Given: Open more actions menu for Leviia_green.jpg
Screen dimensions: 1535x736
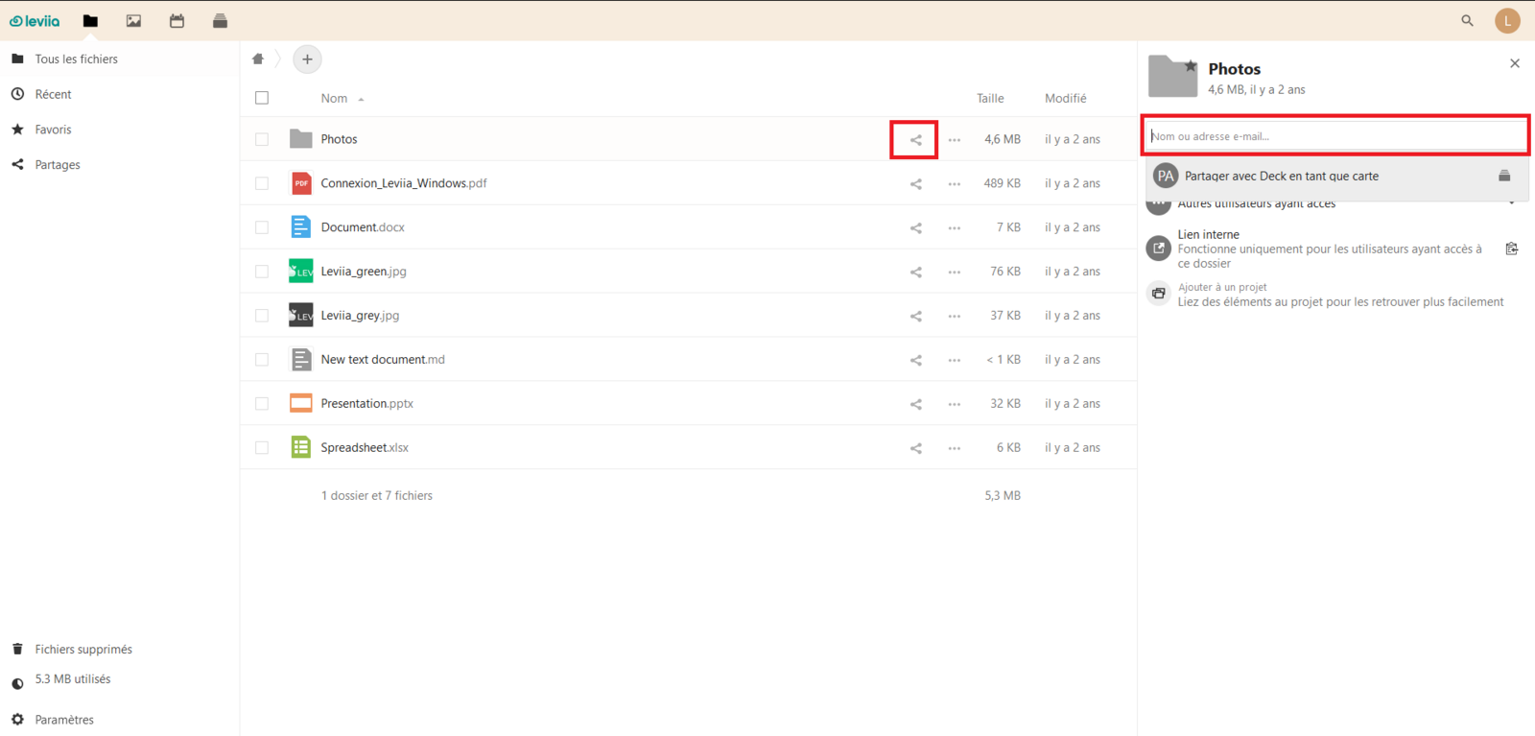Looking at the screenshot, I should [954, 273].
